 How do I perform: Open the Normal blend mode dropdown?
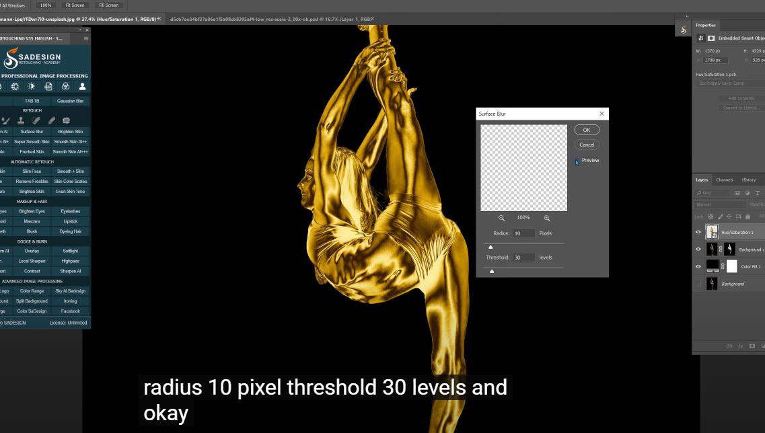pos(720,205)
